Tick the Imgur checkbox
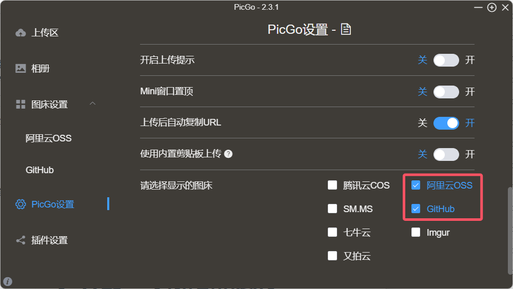 tap(416, 232)
